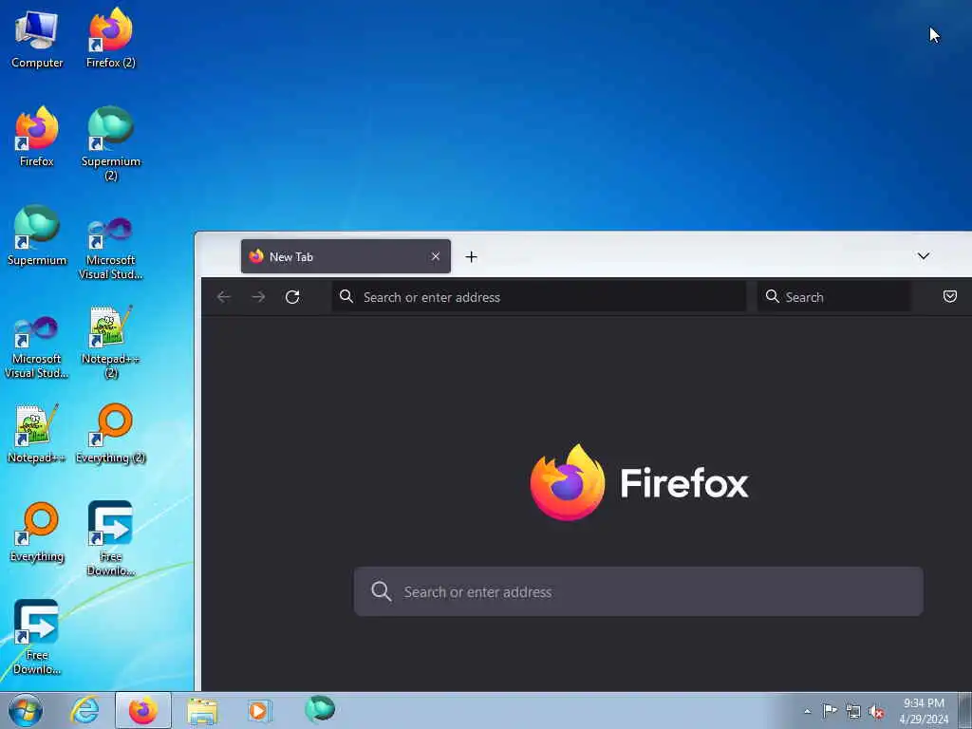This screenshot has height=729, width=972.
Task: Select the Microsoft Visual Studio shortcut above Notepad++
Action: click(x=37, y=347)
